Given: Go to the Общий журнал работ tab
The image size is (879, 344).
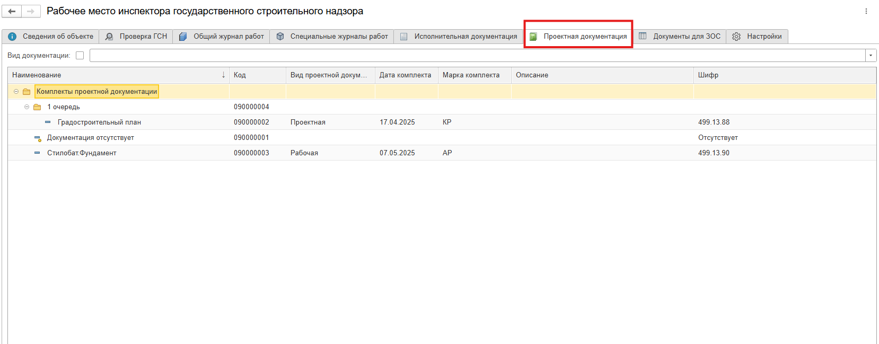Looking at the screenshot, I should [x=222, y=37].
